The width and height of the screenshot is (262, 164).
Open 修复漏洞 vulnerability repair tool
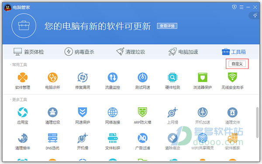[83, 81]
